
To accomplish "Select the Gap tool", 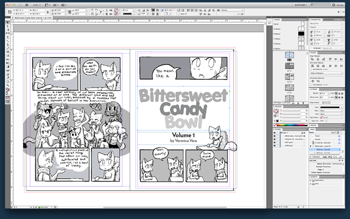I will coord(8,33).
